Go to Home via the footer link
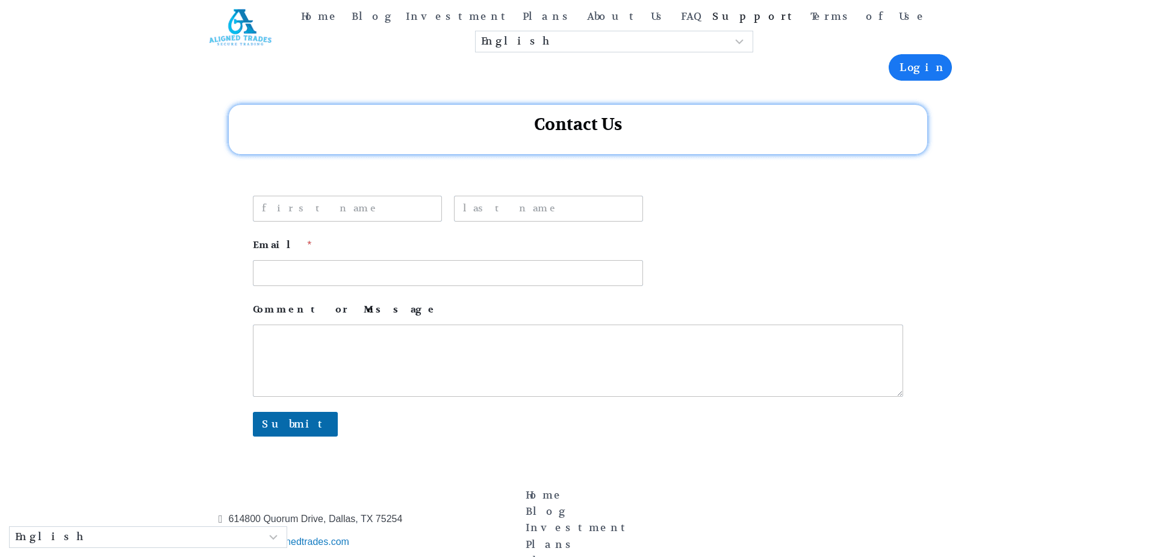1156x557 pixels. click(542, 495)
